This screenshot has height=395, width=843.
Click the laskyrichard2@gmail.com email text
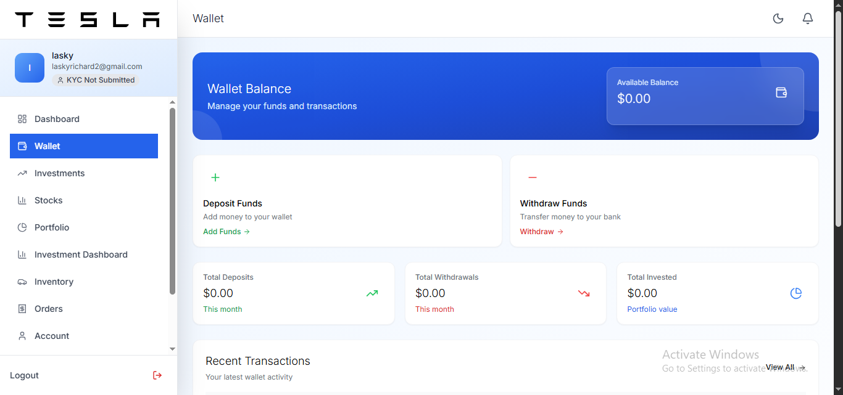97,67
